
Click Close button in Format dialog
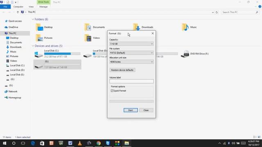pyautogui.click(x=146, y=110)
